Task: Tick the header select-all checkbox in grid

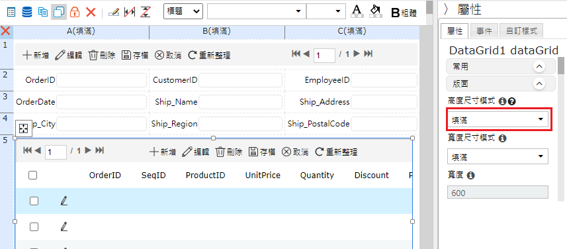Action: [x=33, y=175]
